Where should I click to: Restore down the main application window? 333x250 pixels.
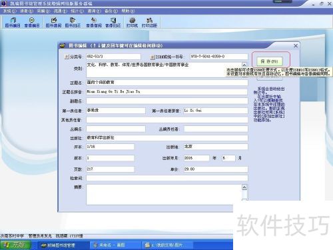click(322, 4)
